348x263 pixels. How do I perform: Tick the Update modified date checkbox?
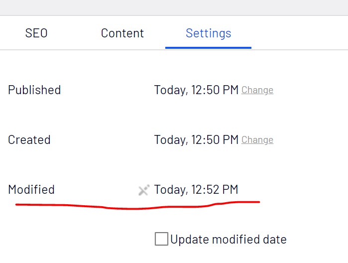[x=161, y=239]
